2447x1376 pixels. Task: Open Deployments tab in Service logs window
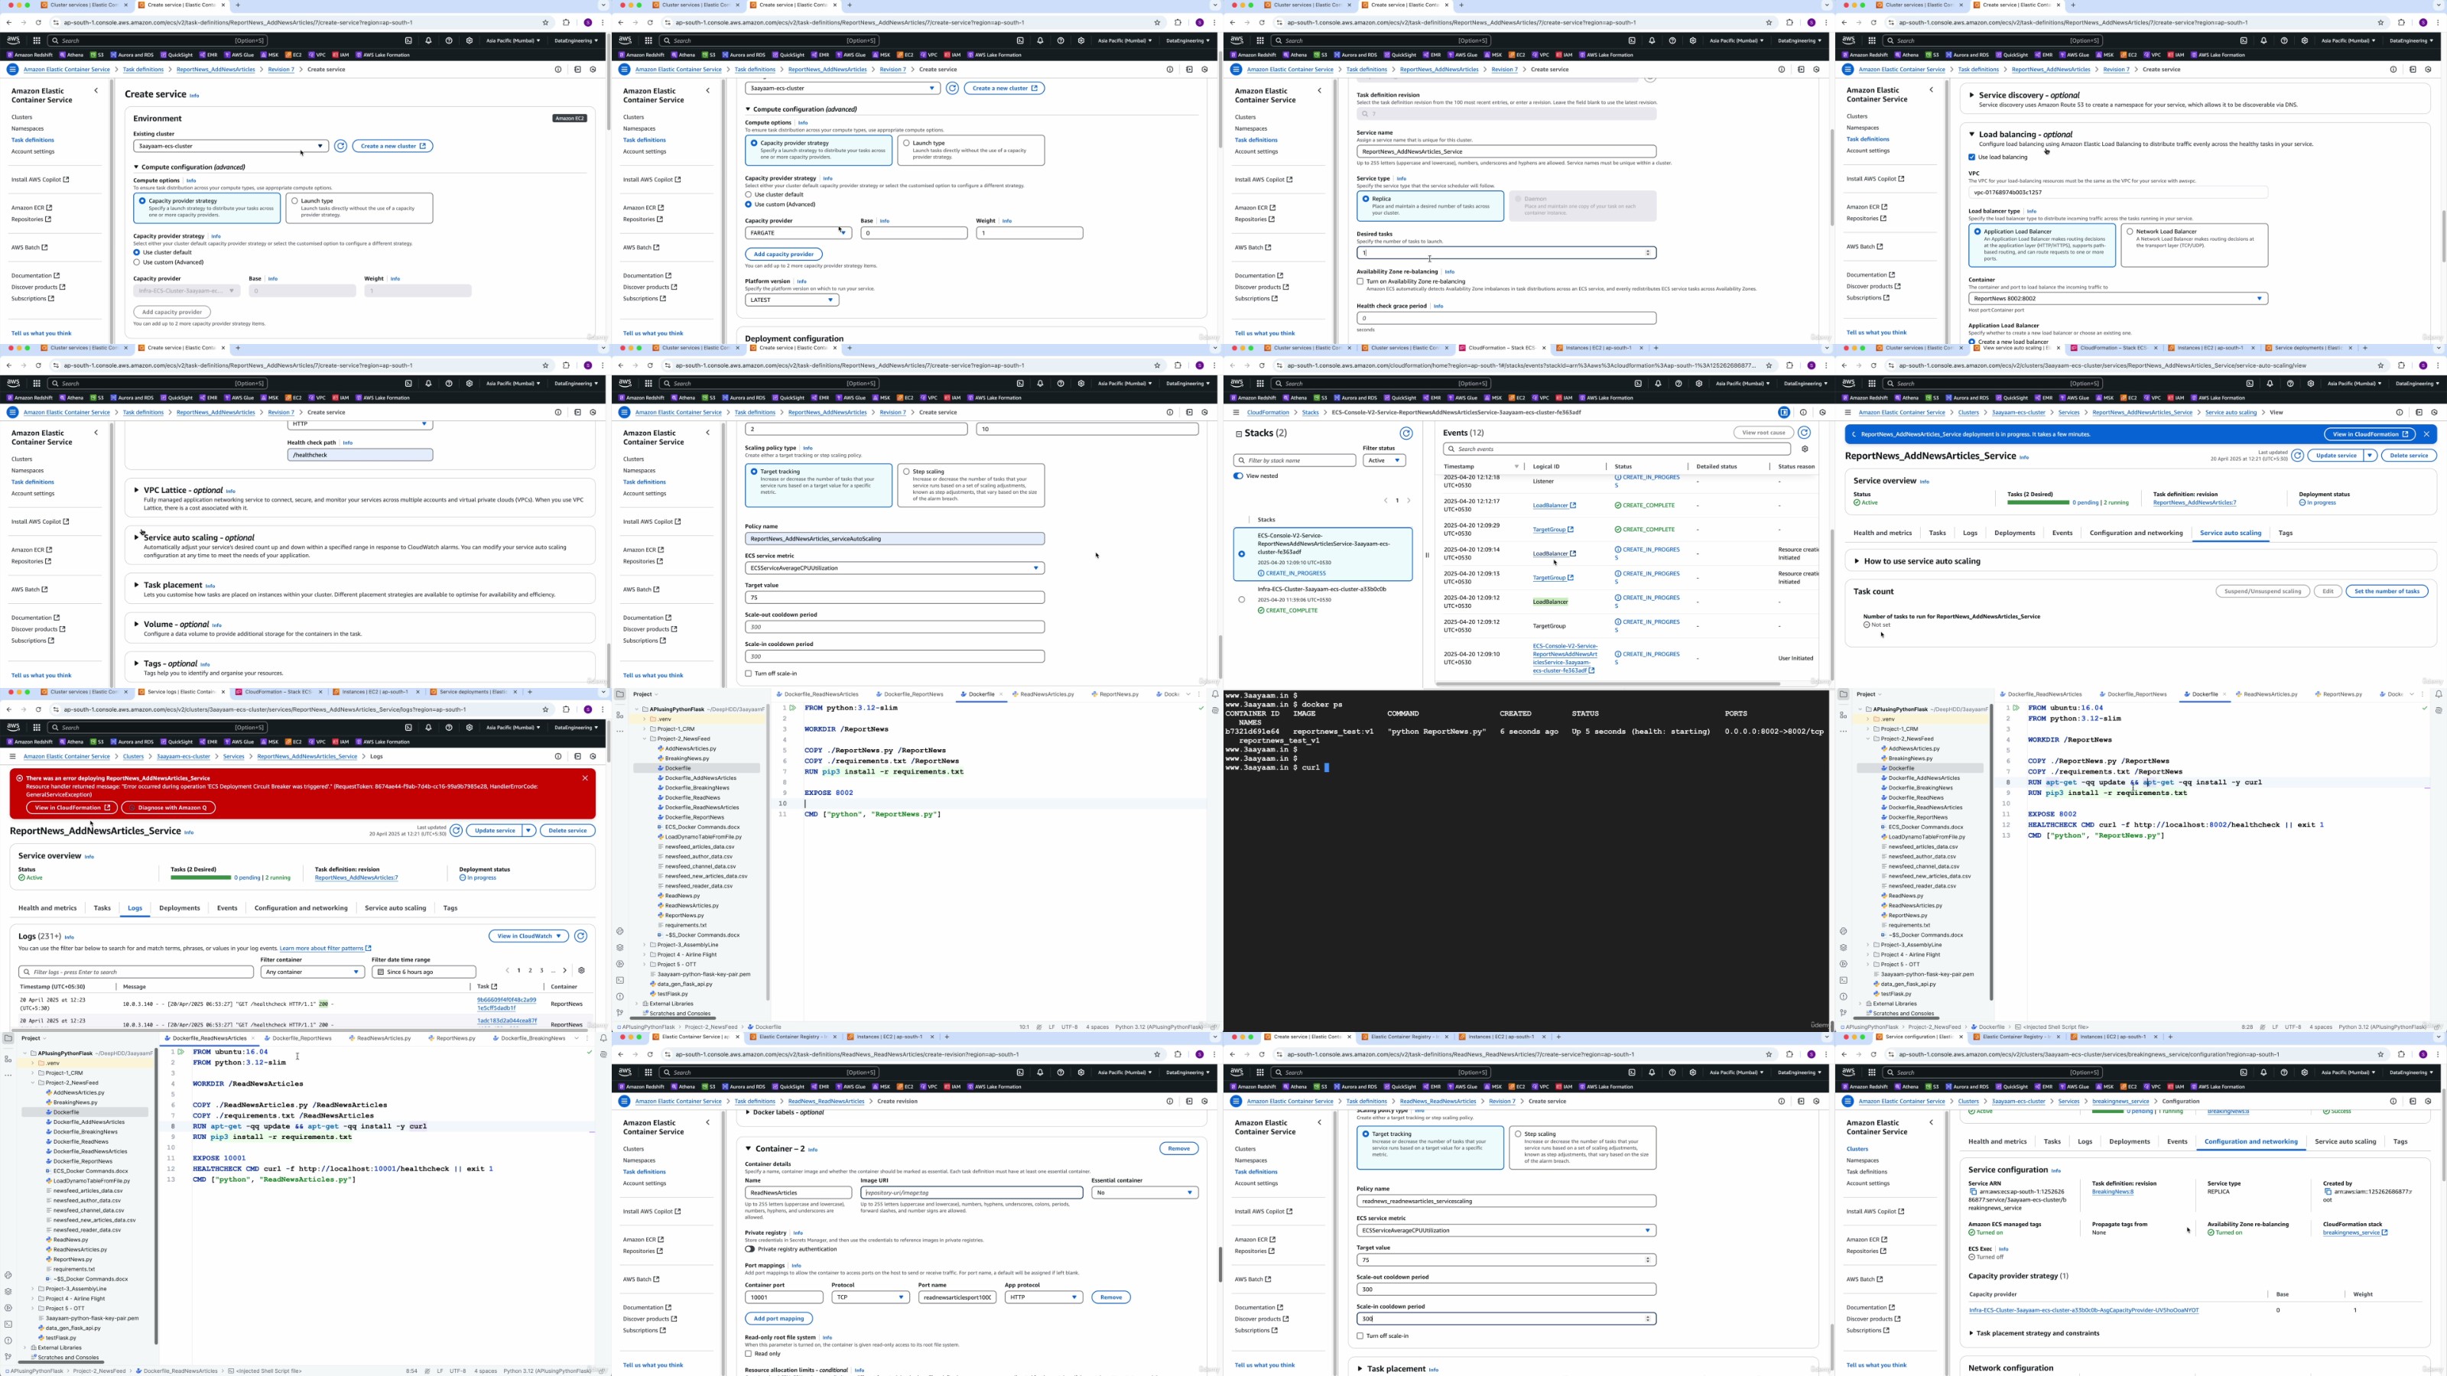pyautogui.click(x=180, y=908)
